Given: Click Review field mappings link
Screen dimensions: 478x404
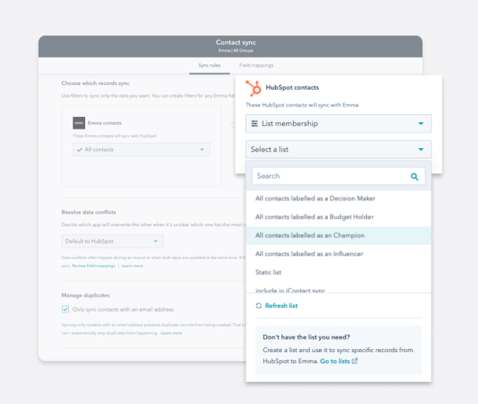Looking at the screenshot, I should coord(93,266).
